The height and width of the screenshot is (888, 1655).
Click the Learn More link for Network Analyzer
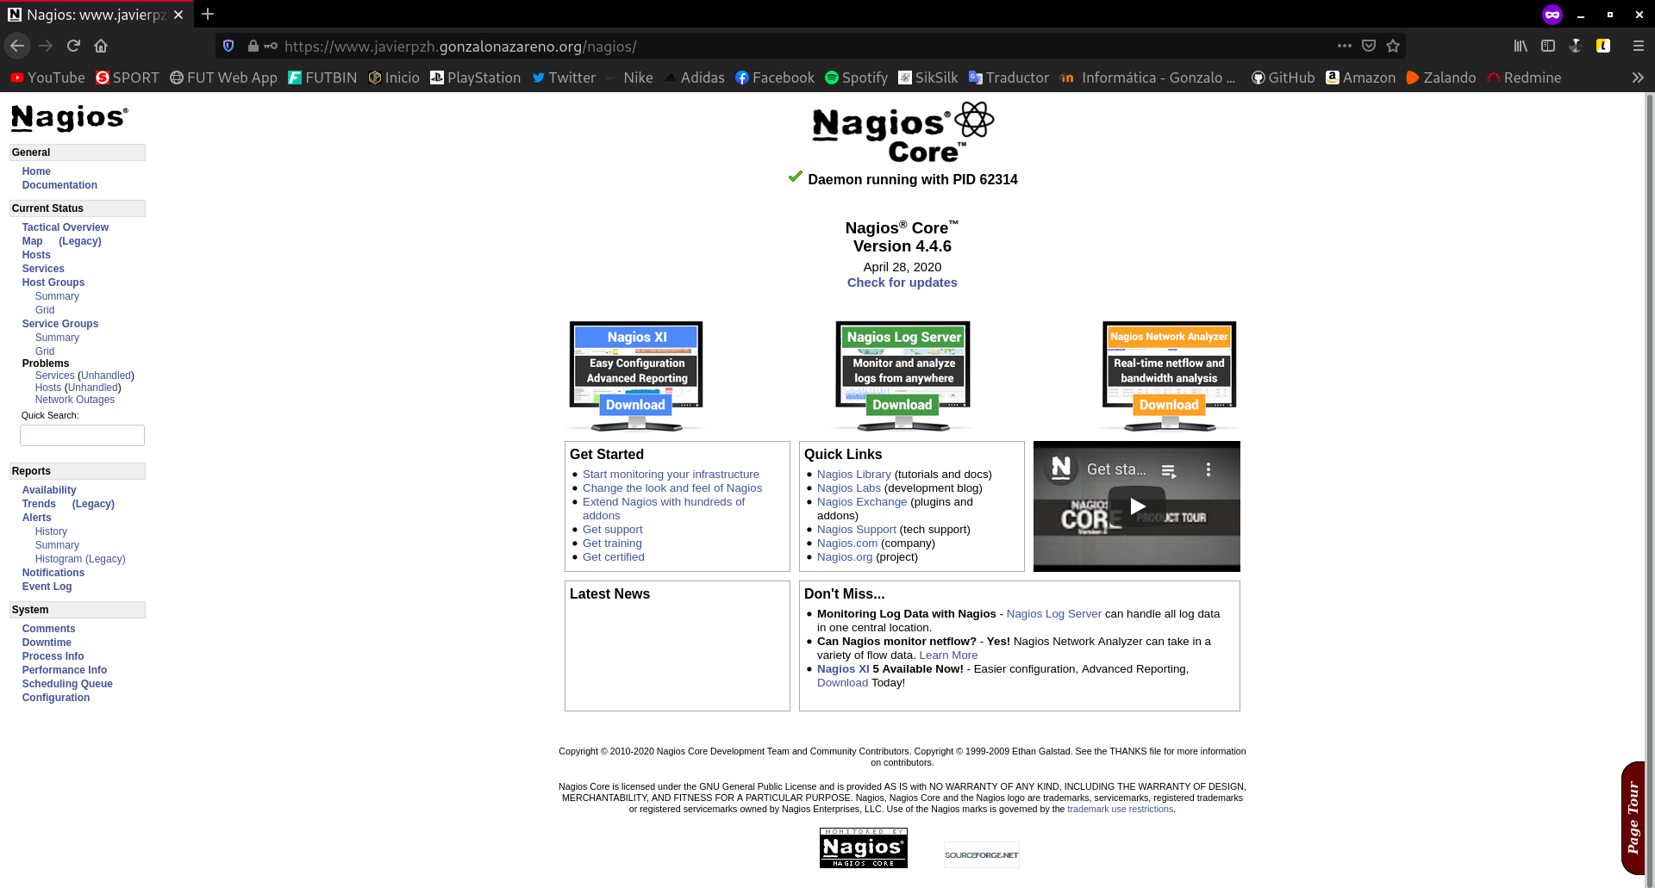click(x=948, y=655)
